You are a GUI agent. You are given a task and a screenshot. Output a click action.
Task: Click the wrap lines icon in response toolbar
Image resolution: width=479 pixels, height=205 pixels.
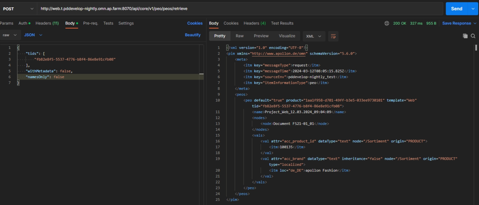click(333, 36)
